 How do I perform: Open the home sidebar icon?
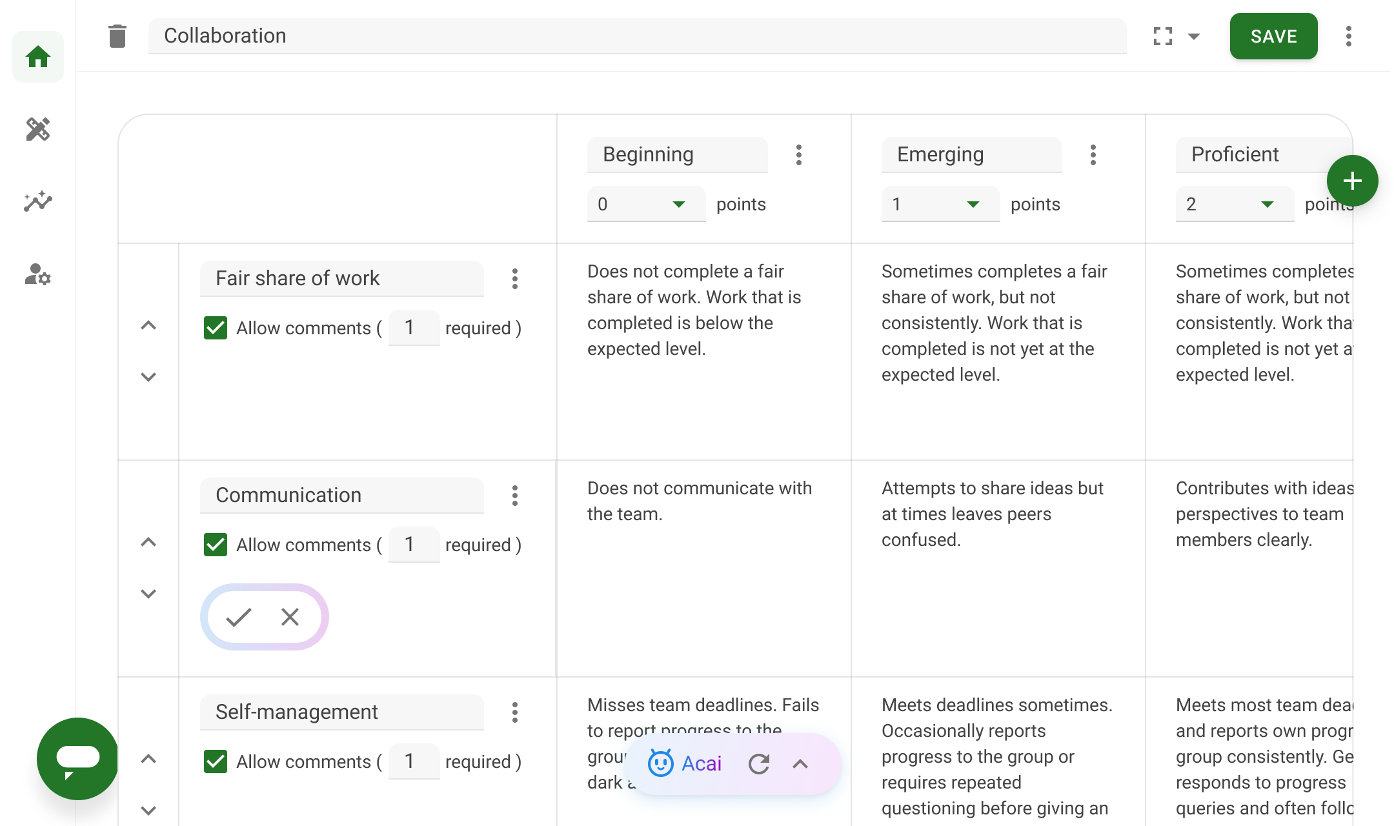pyautogui.click(x=38, y=57)
